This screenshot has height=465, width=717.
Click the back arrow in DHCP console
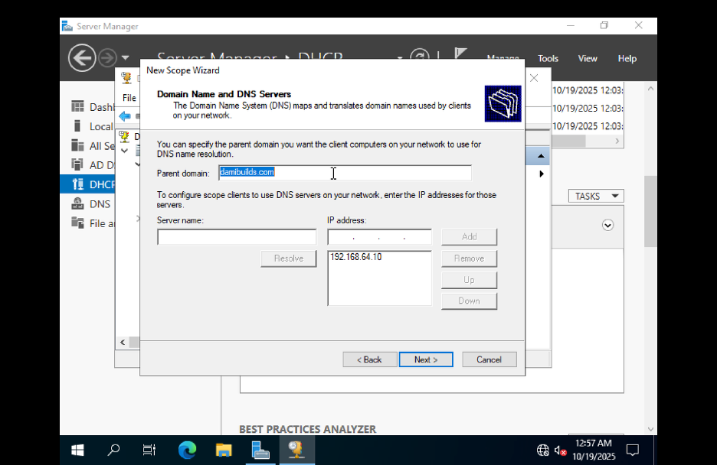click(126, 117)
